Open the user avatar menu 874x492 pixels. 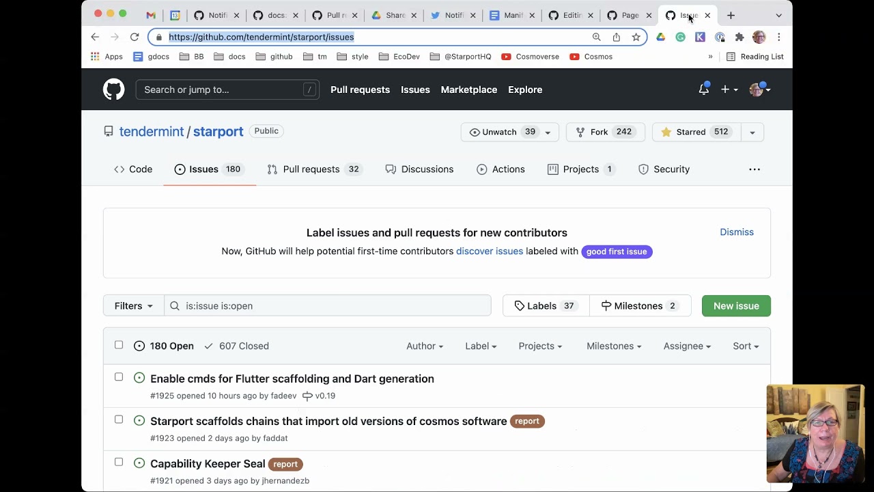click(760, 90)
